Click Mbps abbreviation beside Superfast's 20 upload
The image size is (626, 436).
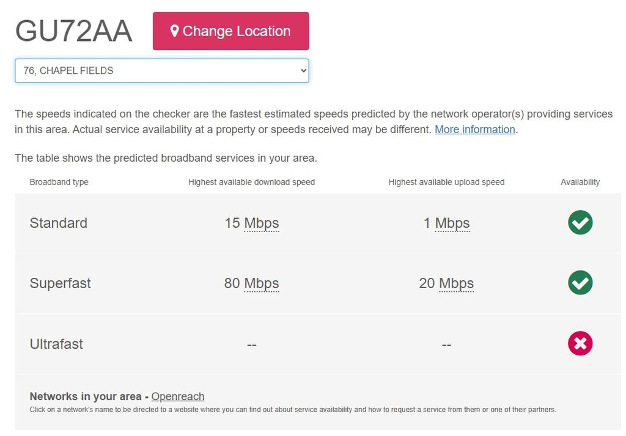pos(456,283)
